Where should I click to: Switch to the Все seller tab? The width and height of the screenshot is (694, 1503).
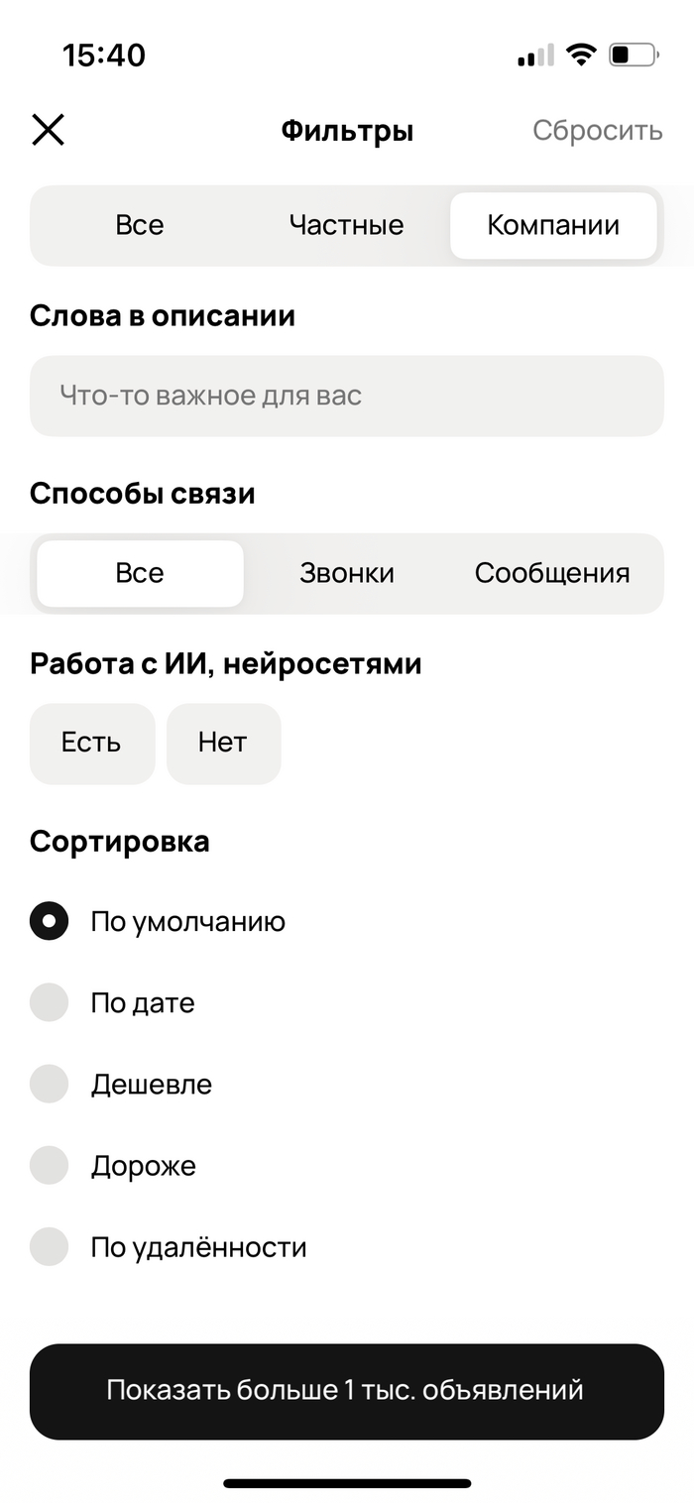point(140,225)
